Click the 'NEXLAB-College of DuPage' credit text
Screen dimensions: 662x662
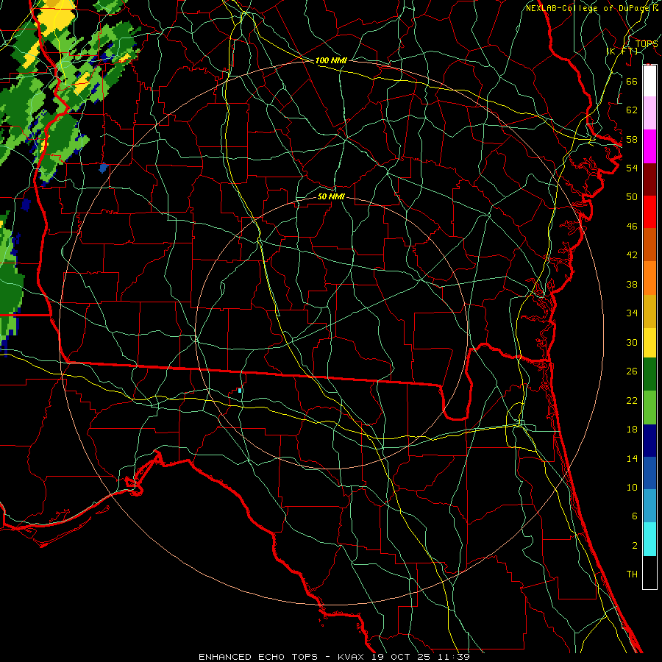click(x=588, y=8)
